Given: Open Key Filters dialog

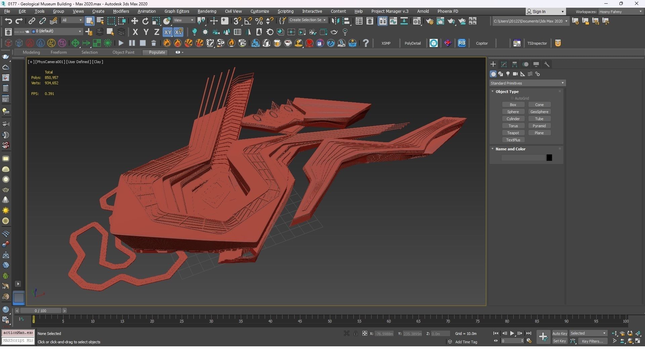Looking at the screenshot, I should tap(592, 341).
